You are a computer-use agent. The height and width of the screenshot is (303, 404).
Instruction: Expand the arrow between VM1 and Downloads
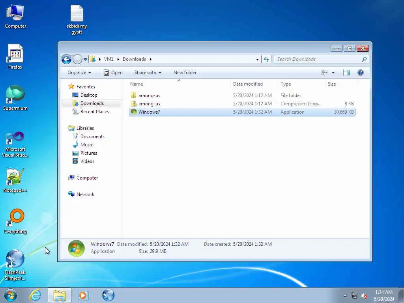(118, 59)
